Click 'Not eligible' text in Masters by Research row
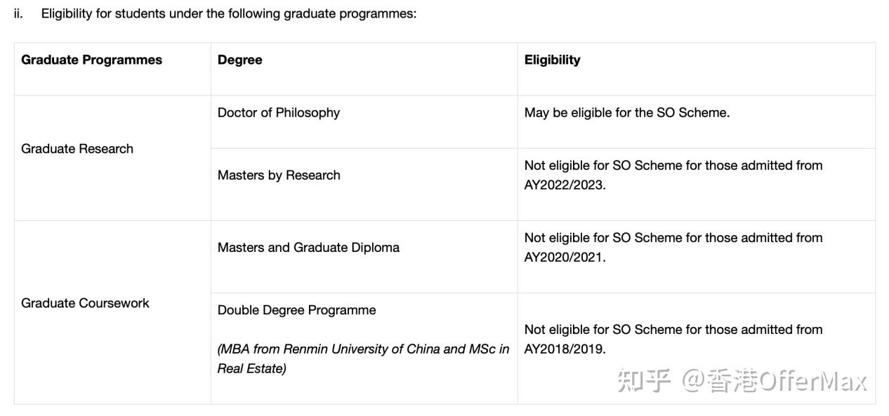Image resolution: width=889 pixels, height=416 pixels. (x=557, y=166)
